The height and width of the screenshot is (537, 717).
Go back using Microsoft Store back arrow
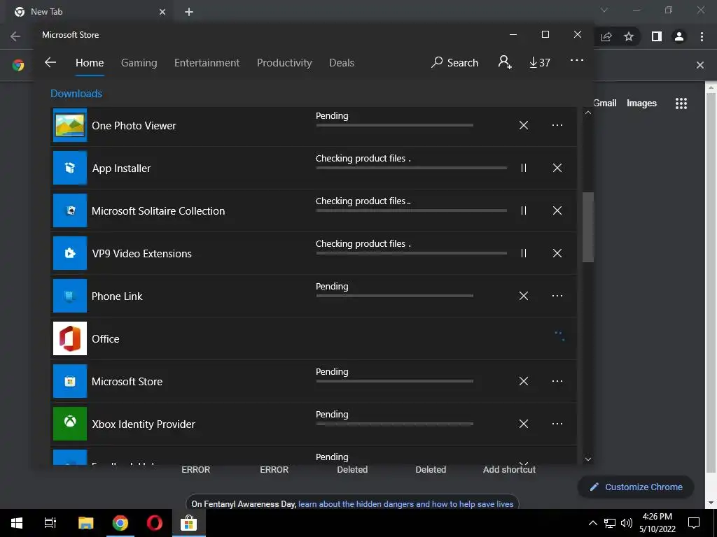tap(50, 62)
